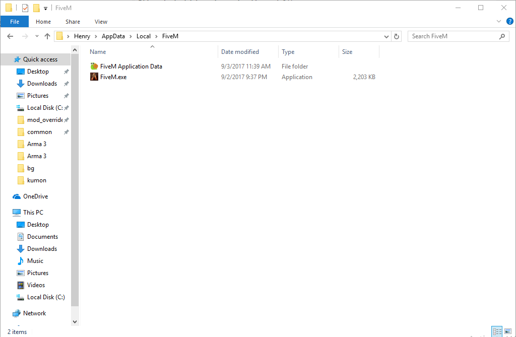This screenshot has width=516, height=337.
Task: Switch to the Share ribbon tab
Action: point(73,22)
